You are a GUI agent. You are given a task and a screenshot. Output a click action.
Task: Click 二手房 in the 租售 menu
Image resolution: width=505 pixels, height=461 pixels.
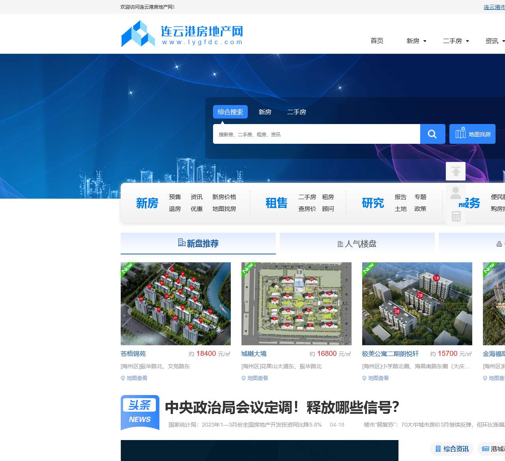click(x=307, y=197)
